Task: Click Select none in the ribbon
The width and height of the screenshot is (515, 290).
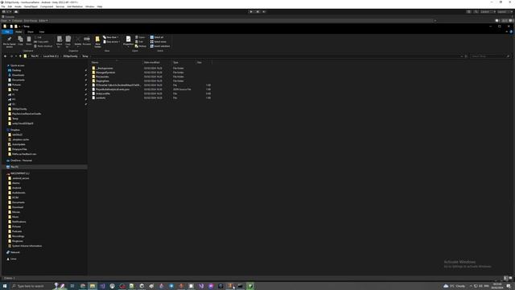Action: coord(159,42)
